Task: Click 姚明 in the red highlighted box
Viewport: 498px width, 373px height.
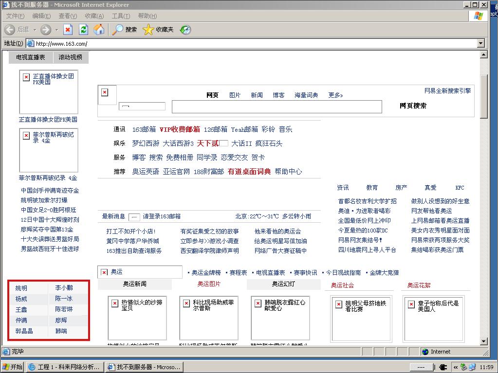Action: click(20, 288)
